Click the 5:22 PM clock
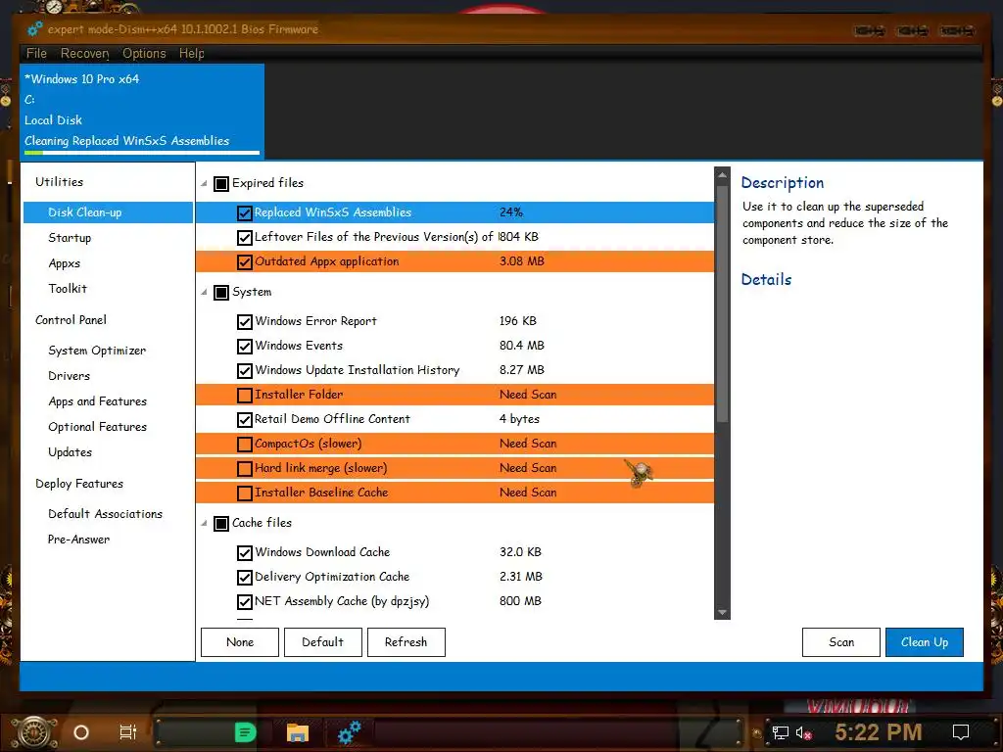Image resolution: width=1003 pixels, height=752 pixels. click(x=879, y=732)
